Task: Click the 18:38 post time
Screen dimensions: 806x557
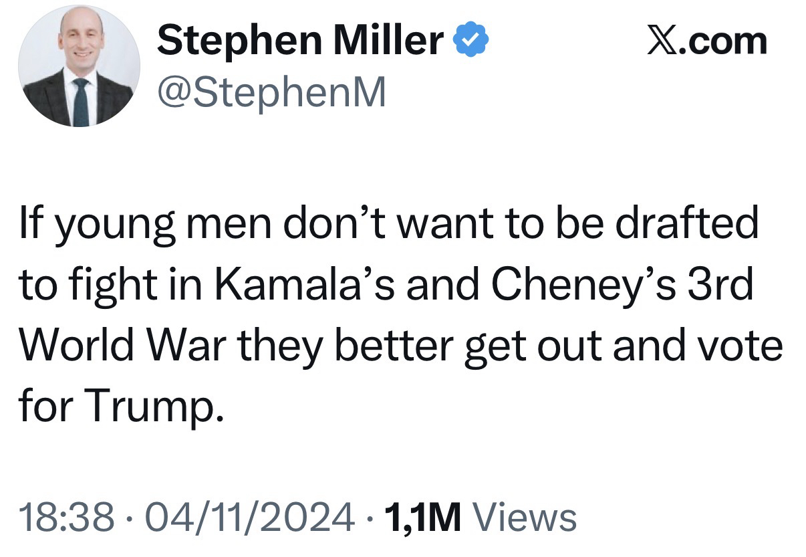Action: click(65, 517)
